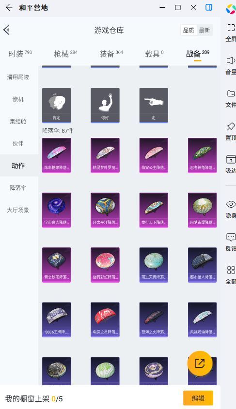Select the 你好 waving emote item
The height and width of the screenshot is (409, 236).
pyautogui.click(x=105, y=106)
